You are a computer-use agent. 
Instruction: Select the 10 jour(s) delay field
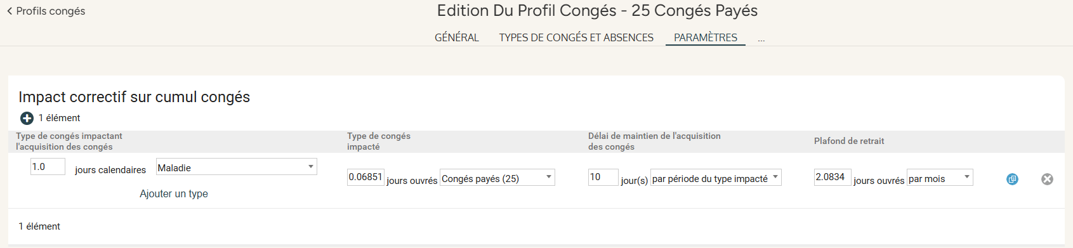tap(603, 177)
